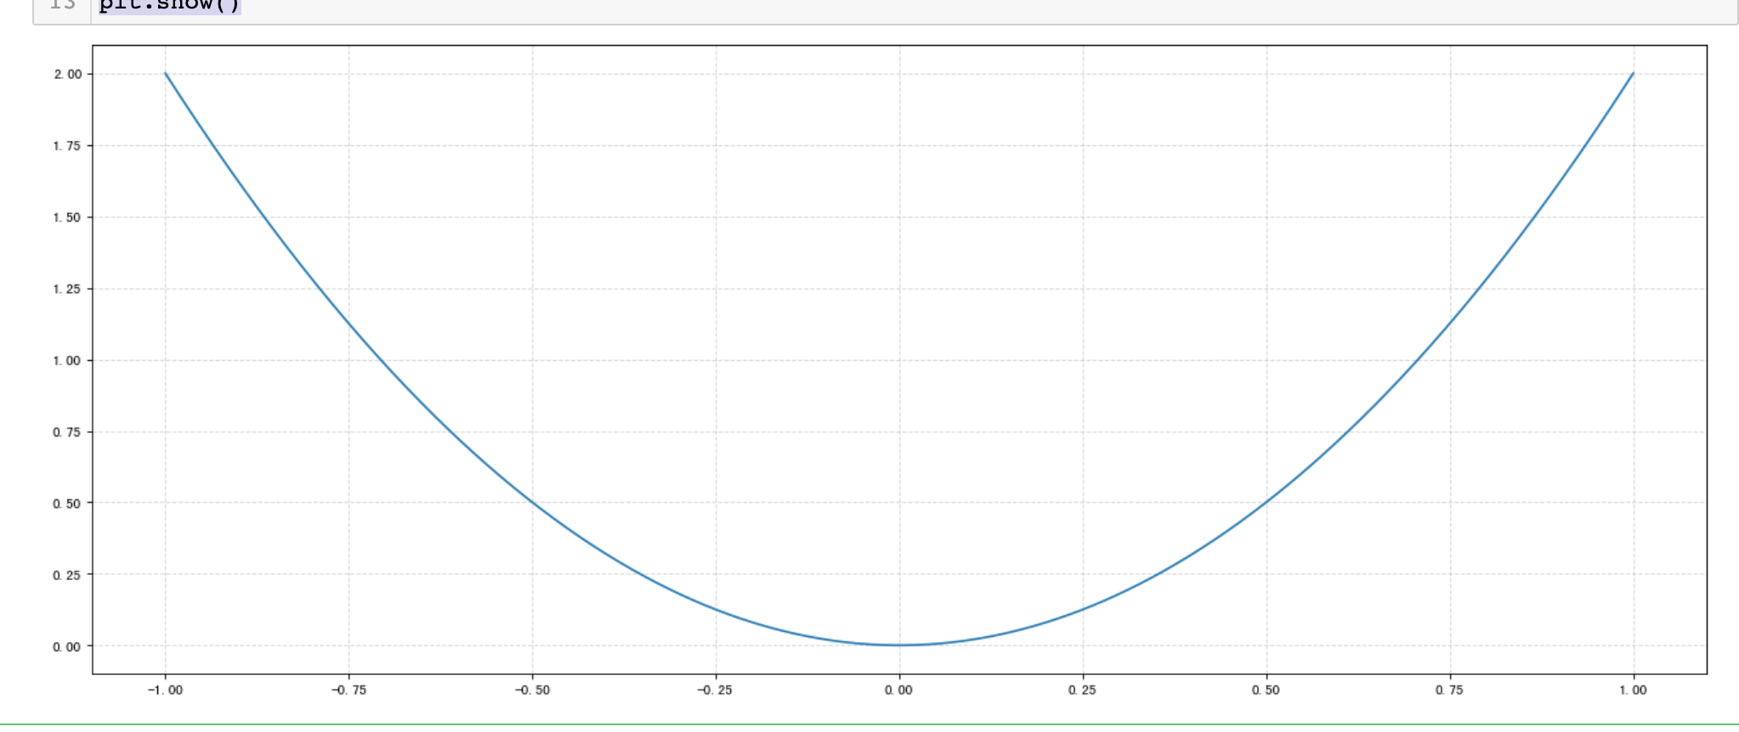This screenshot has height=732, width=1739.
Task: Click the y-axis label 2.00
Action: pos(68,75)
